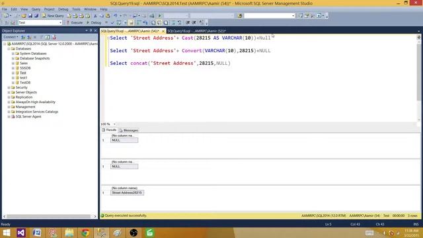Viewport: 423px width, 238px height.
Task: Open the Find combo box dropdown
Action: (293, 16)
